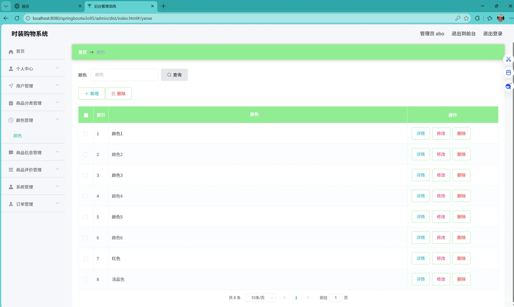Open 首页 in the sidebar menu
This screenshot has height=307, width=514.
tap(33, 51)
